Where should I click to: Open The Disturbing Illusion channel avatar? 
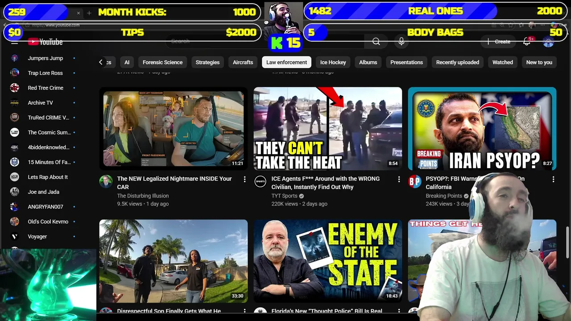coord(106,181)
